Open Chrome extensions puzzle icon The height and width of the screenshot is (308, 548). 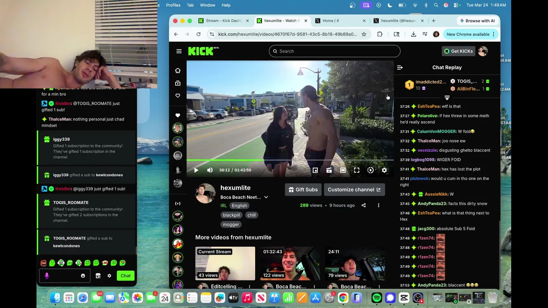(x=380, y=34)
